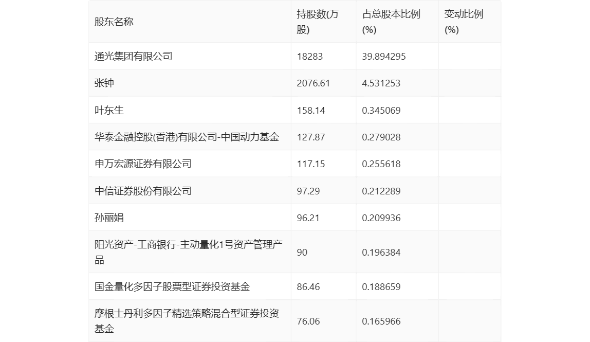Select shareholder 孙丽娟
Screen dimensions: 590x342
(x=109, y=218)
